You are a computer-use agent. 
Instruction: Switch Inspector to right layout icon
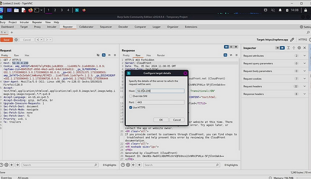point(282,48)
